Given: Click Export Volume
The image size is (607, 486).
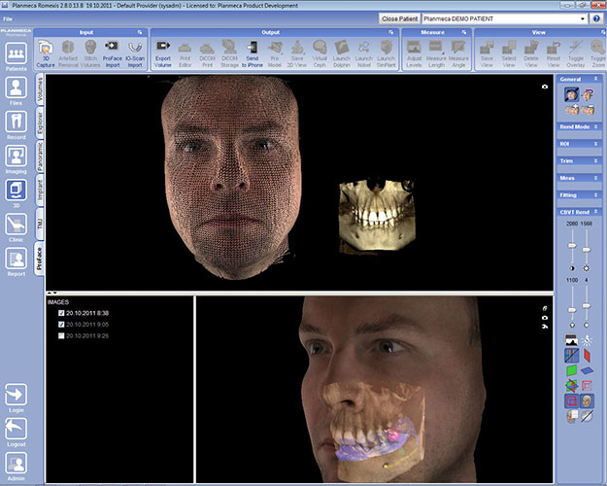Looking at the screenshot, I should (x=163, y=53).
